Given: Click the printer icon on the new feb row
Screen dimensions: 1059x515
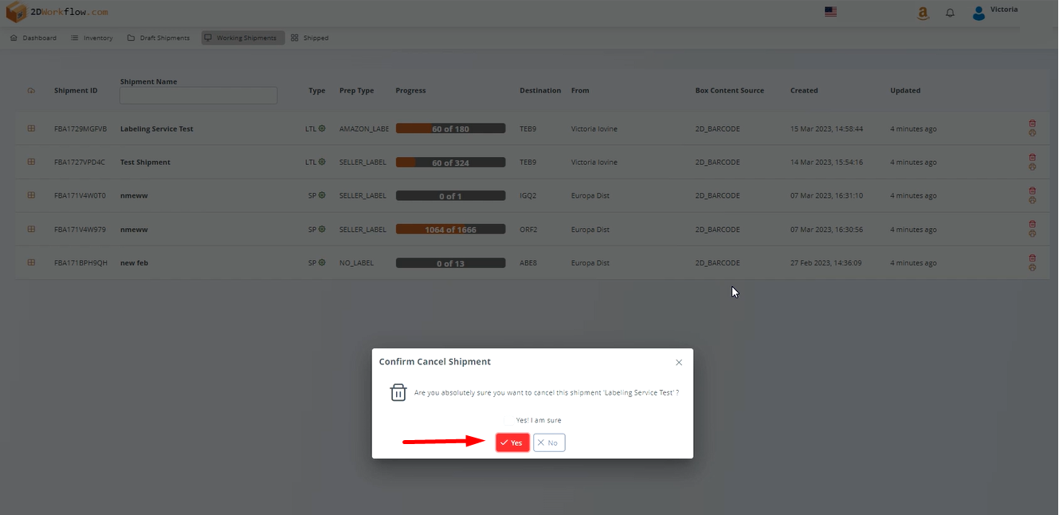Looking at the screenshot, I should (1032, 269).
